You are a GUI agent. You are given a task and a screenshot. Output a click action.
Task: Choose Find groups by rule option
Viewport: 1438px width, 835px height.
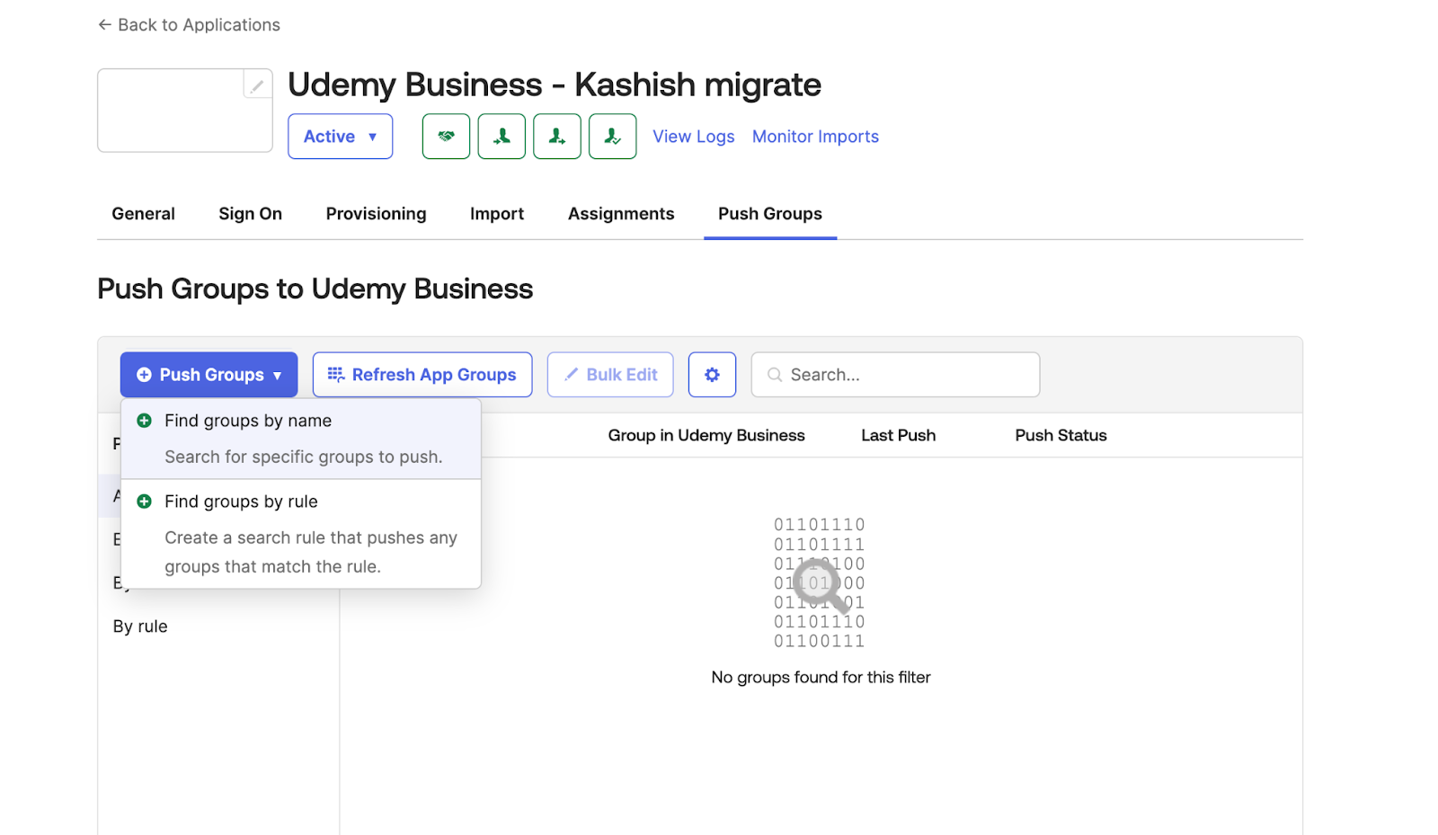point(301,534)
